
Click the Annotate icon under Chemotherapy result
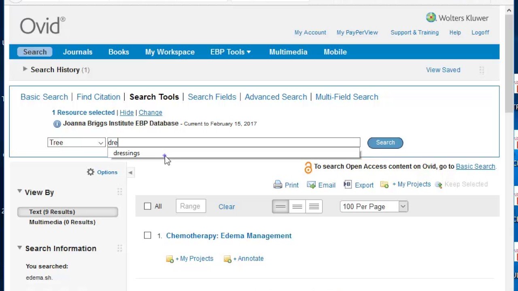pyautogui.click(x=227, y=259)
